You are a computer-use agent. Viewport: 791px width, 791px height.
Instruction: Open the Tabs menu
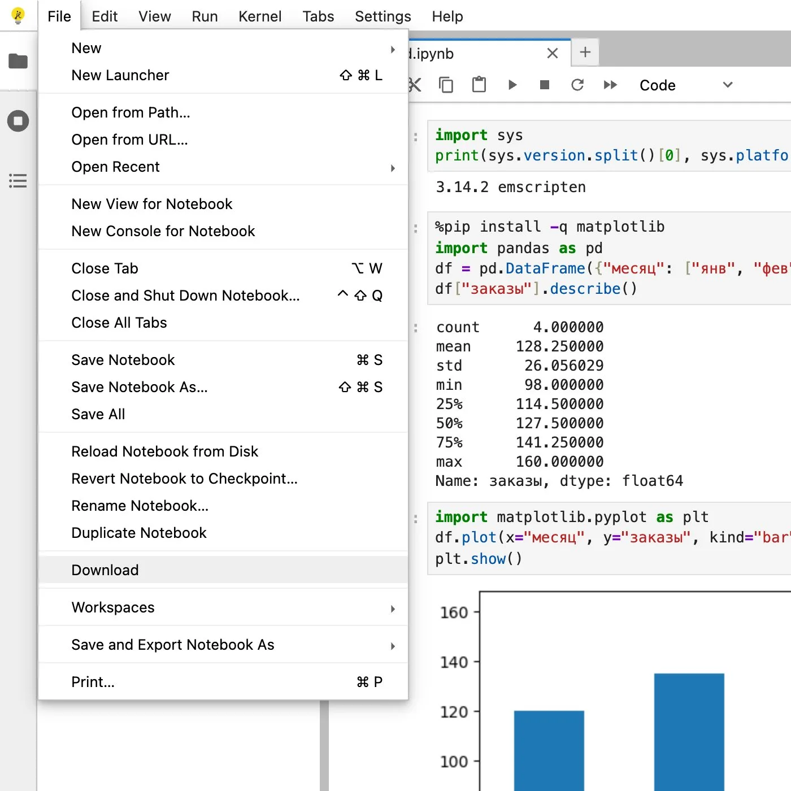318,16
